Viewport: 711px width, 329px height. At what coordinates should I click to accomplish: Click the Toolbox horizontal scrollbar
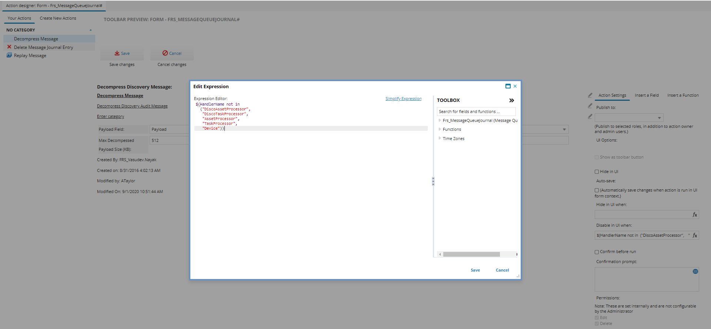point(471,255)
